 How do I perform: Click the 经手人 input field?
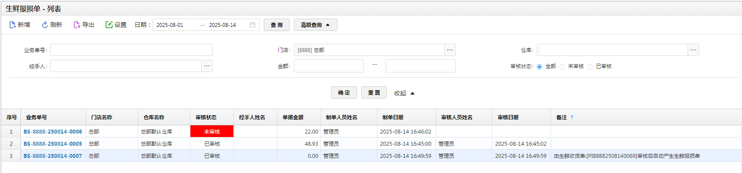(x=126, y=66)
